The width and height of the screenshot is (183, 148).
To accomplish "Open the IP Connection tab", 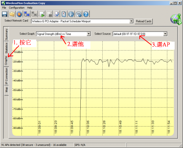I will click(6, 76).
